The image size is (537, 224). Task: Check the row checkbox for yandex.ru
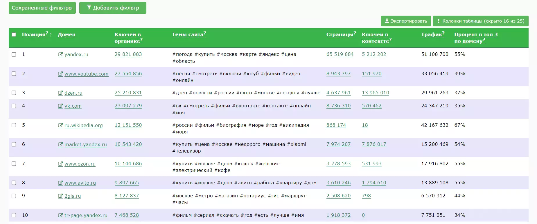[x=14, y=54]
